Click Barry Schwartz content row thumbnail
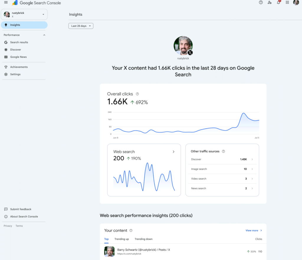Screen dimensions: 302x260 coord(109,251)
